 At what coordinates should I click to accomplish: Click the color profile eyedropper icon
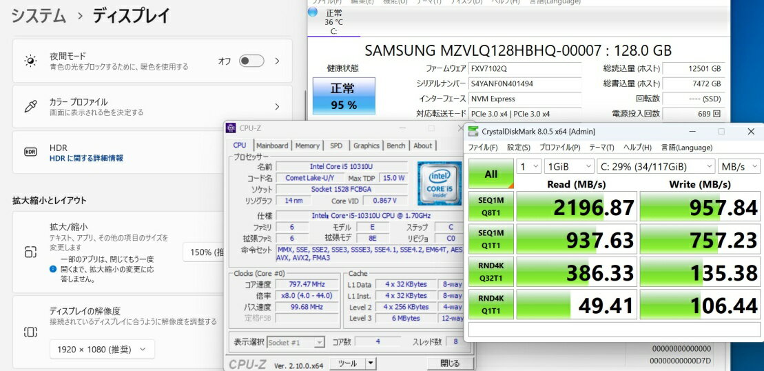30,107
